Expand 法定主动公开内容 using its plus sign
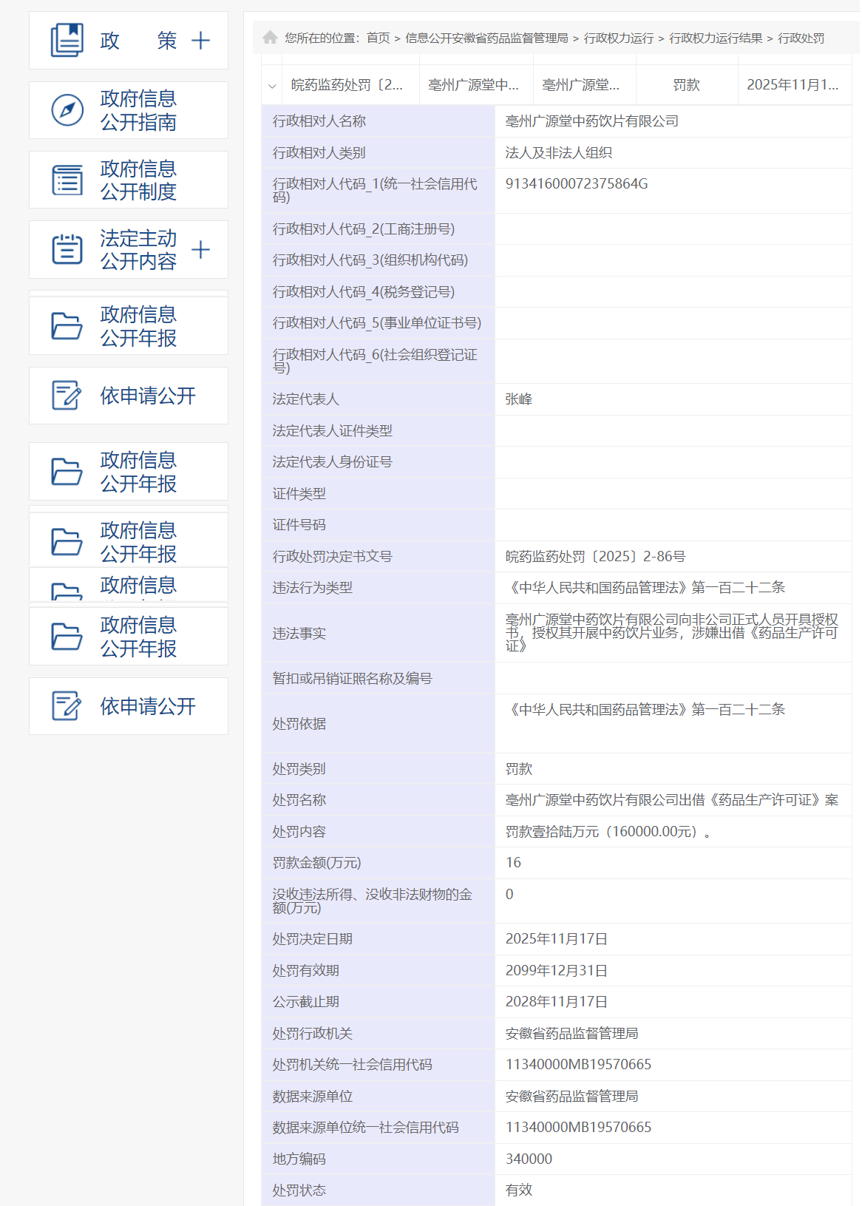Viewport: 862px width, 1206px height. point(200,249)
